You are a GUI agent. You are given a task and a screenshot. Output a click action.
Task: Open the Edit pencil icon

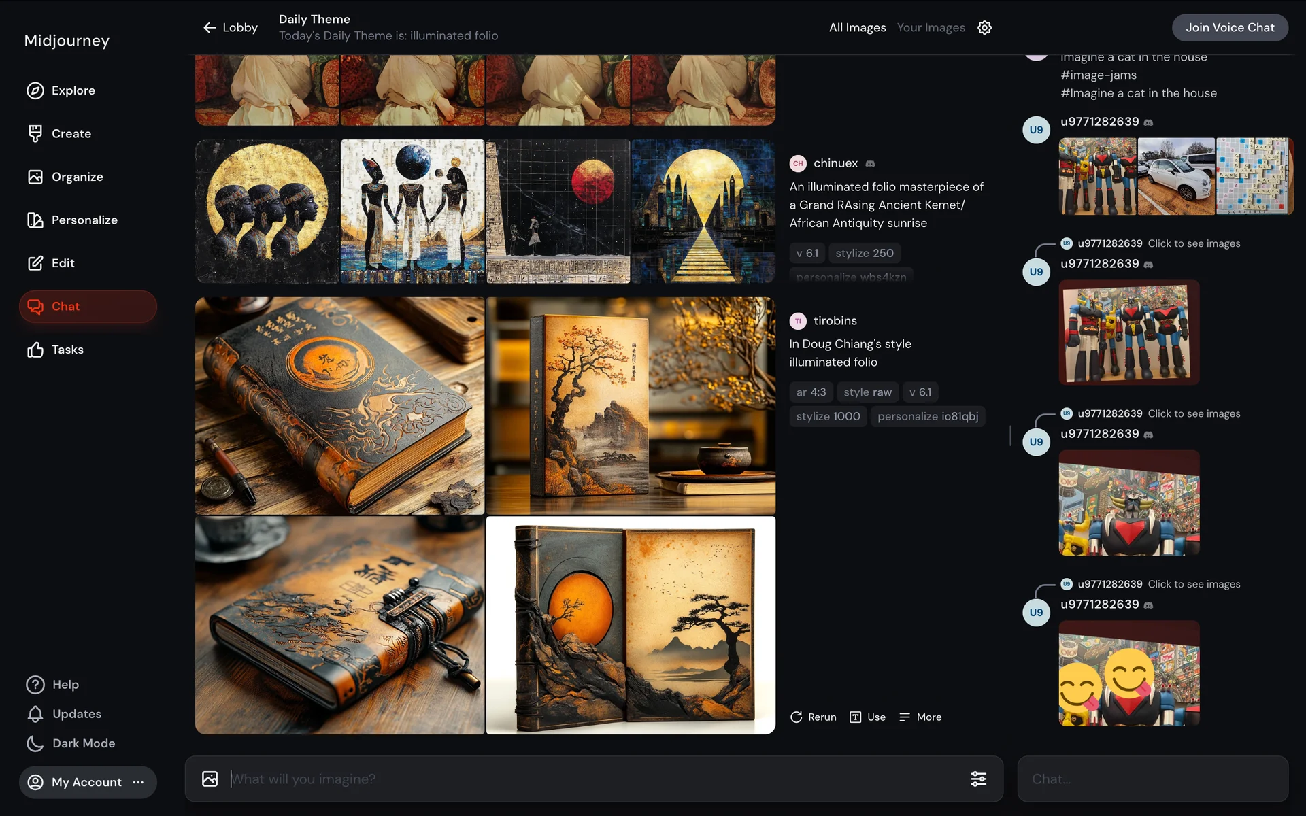[x=35, y=263]
